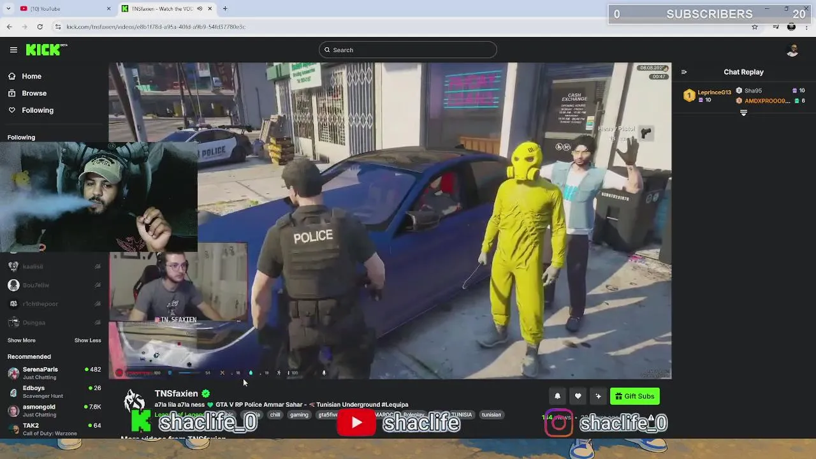Click SerenaParis avatar icon
Image resolution: width=816 pixels, height=459 pixels.
click(13, 373)
